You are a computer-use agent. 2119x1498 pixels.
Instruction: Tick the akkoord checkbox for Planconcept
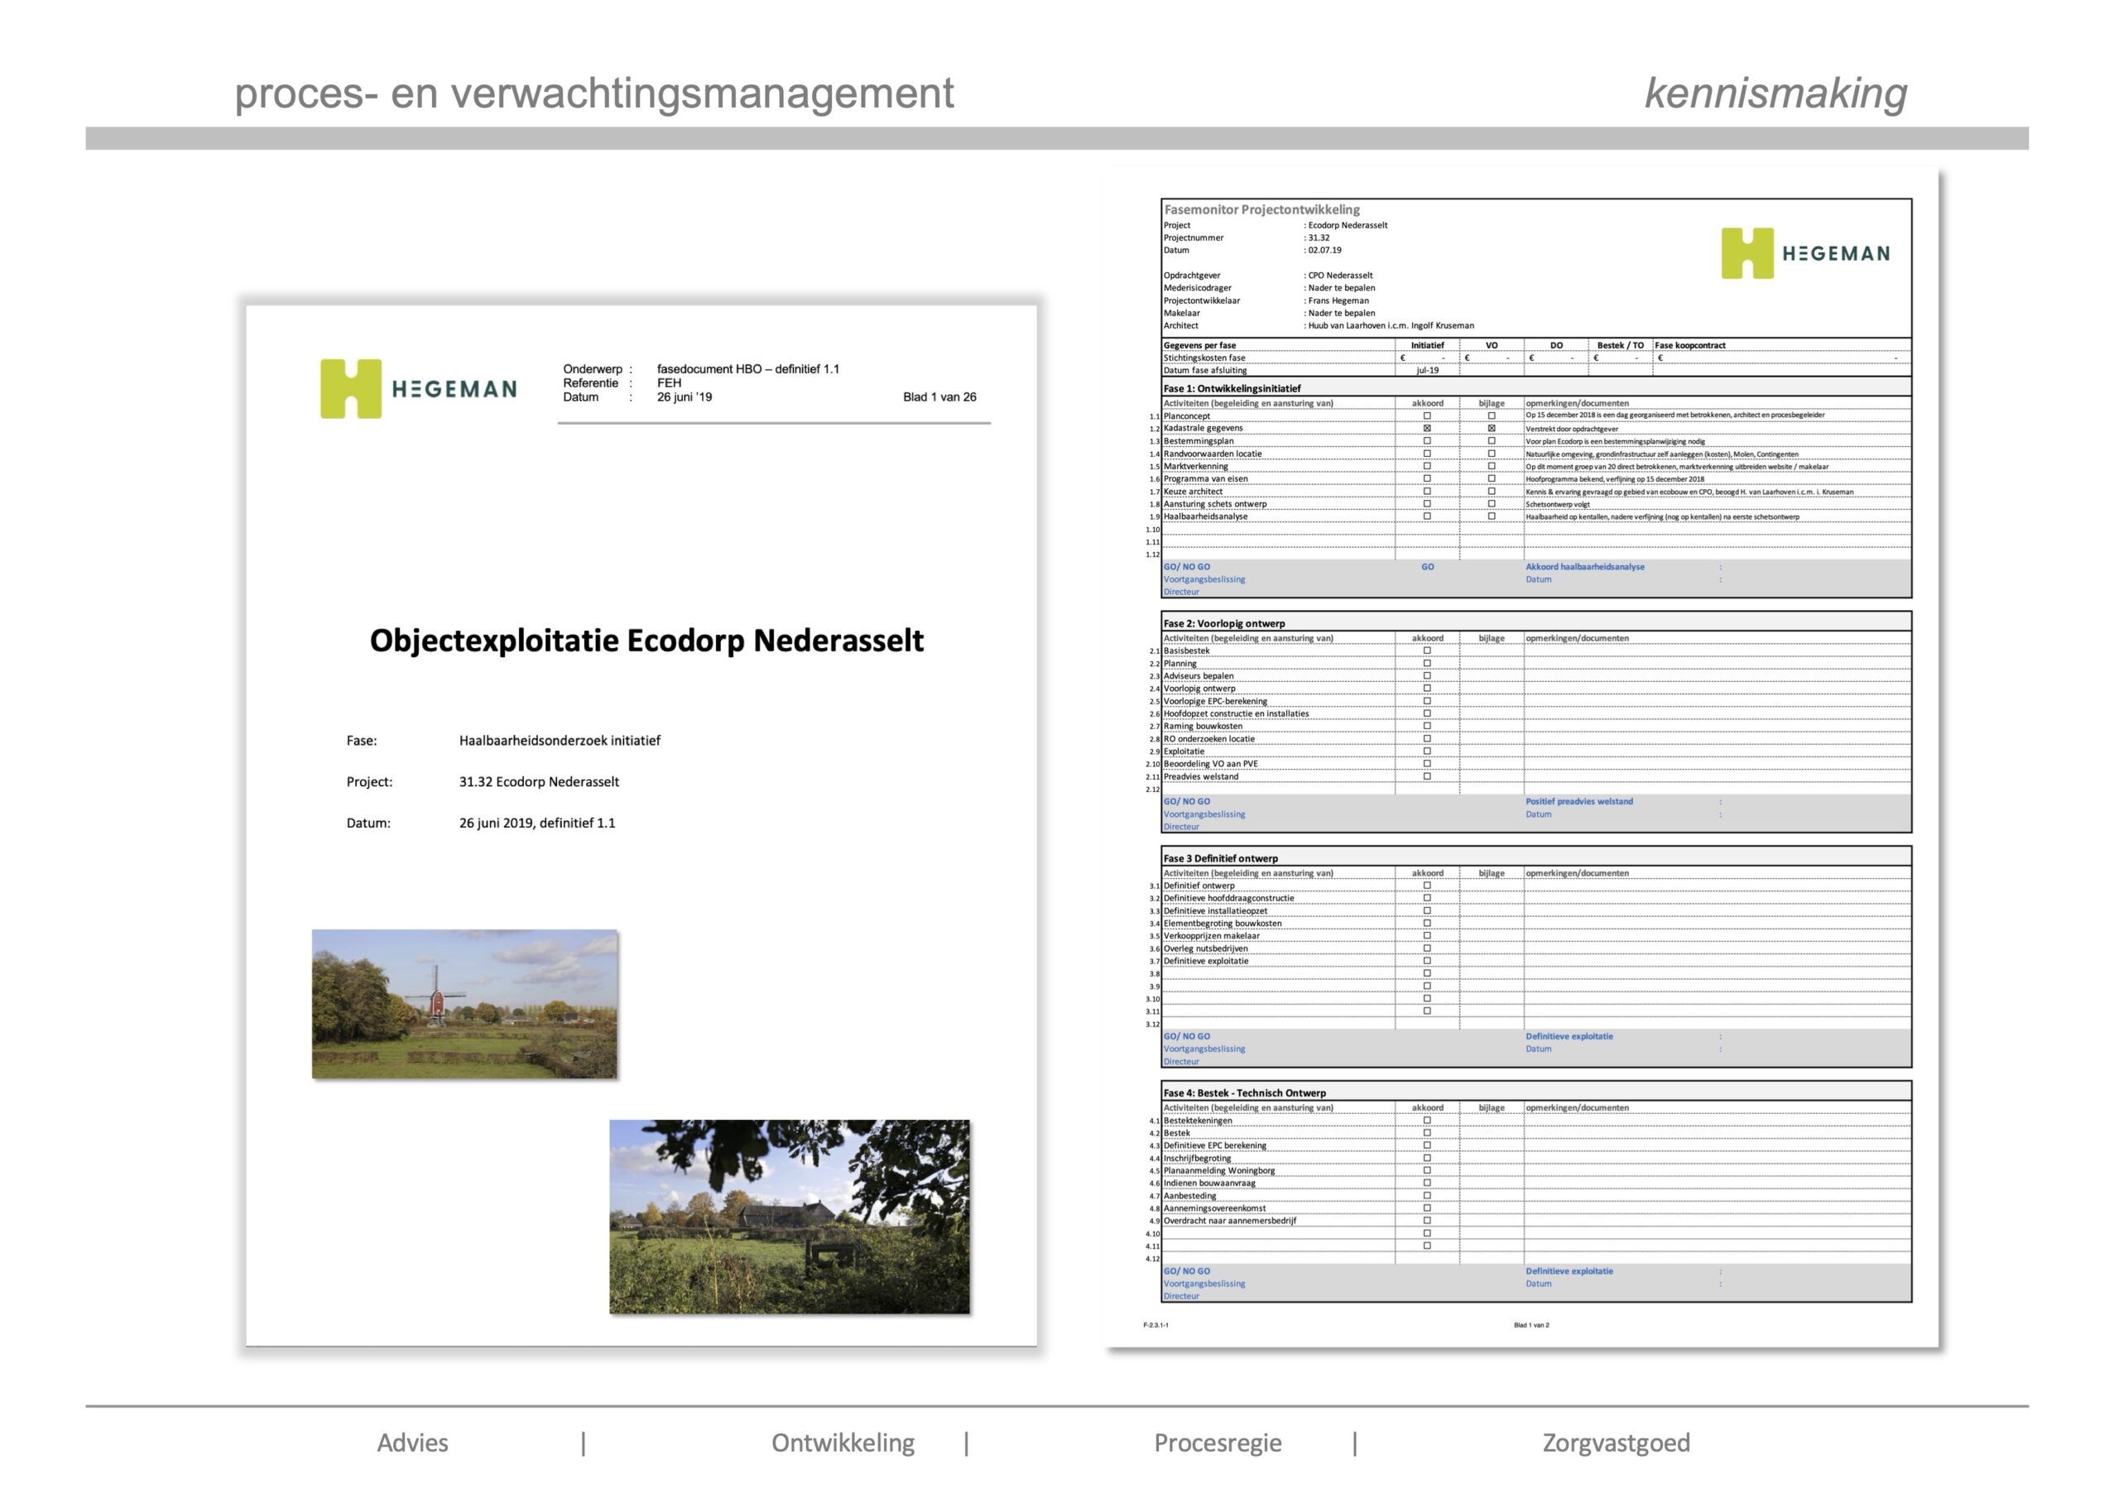coord(1427,416)
